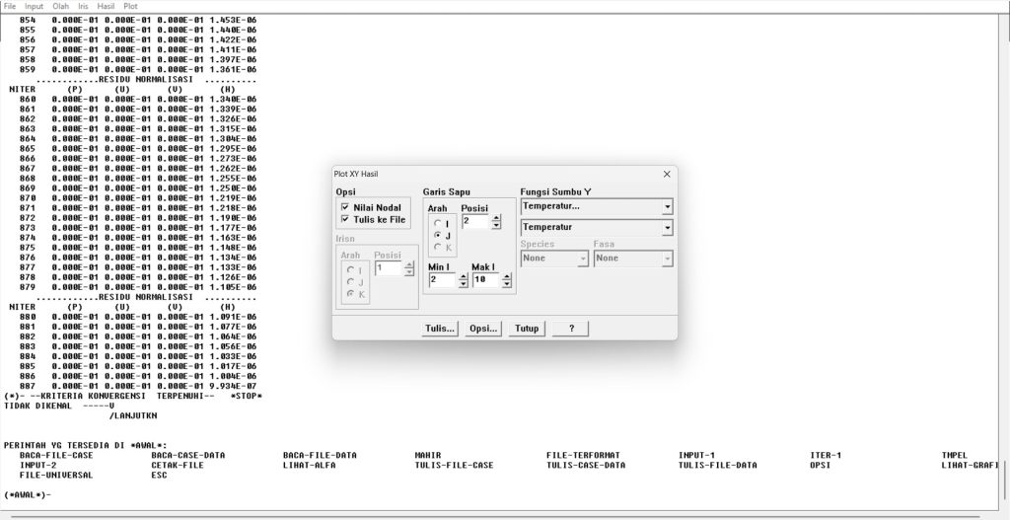Toggle the Nilai Nodal checkbox
This screenshot has width=1010, height=520.
pyautogui.click(x=344, y=208)
